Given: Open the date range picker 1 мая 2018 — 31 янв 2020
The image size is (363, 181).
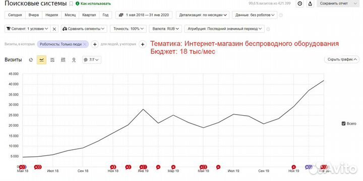Looking at the screenshot, I should [144, 15].
